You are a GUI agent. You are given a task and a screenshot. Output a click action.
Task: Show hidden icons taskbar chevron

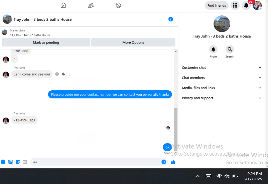pyautogui.click(x=198, y=176)
